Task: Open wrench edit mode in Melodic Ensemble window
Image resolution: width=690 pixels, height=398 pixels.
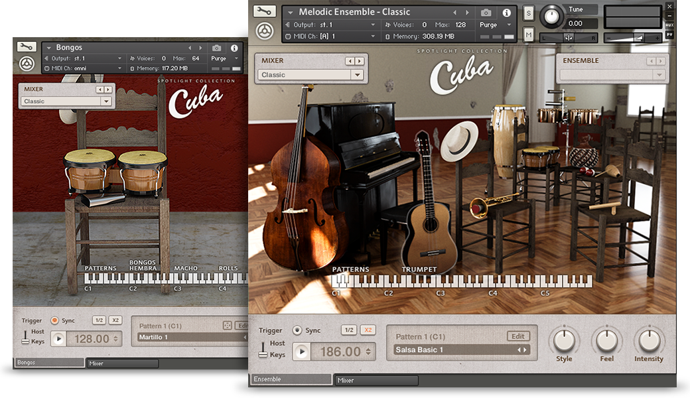Action: coord(265,11)
